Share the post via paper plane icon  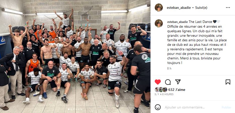click(178, 82)
